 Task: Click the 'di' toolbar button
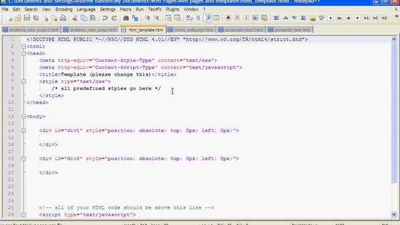(349, 18)
